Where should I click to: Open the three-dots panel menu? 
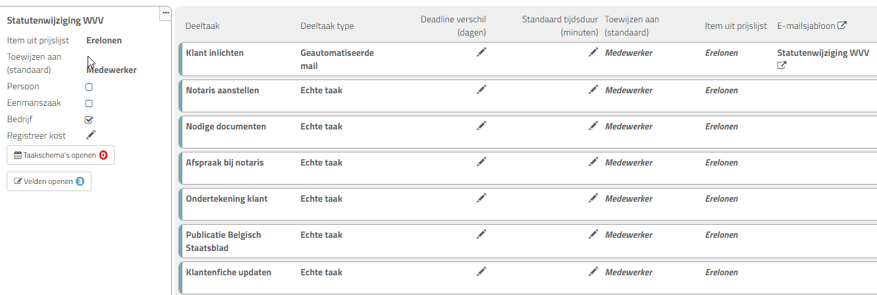[166, 12]
